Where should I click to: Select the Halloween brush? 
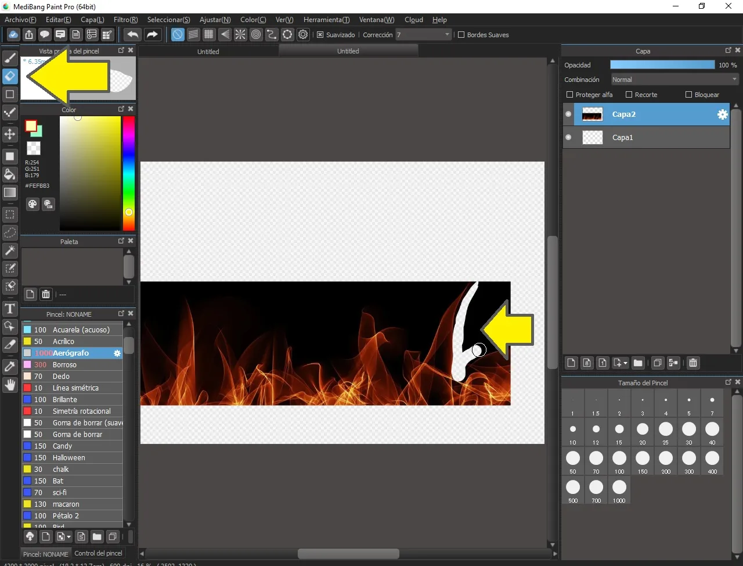[x=73, y=457]
